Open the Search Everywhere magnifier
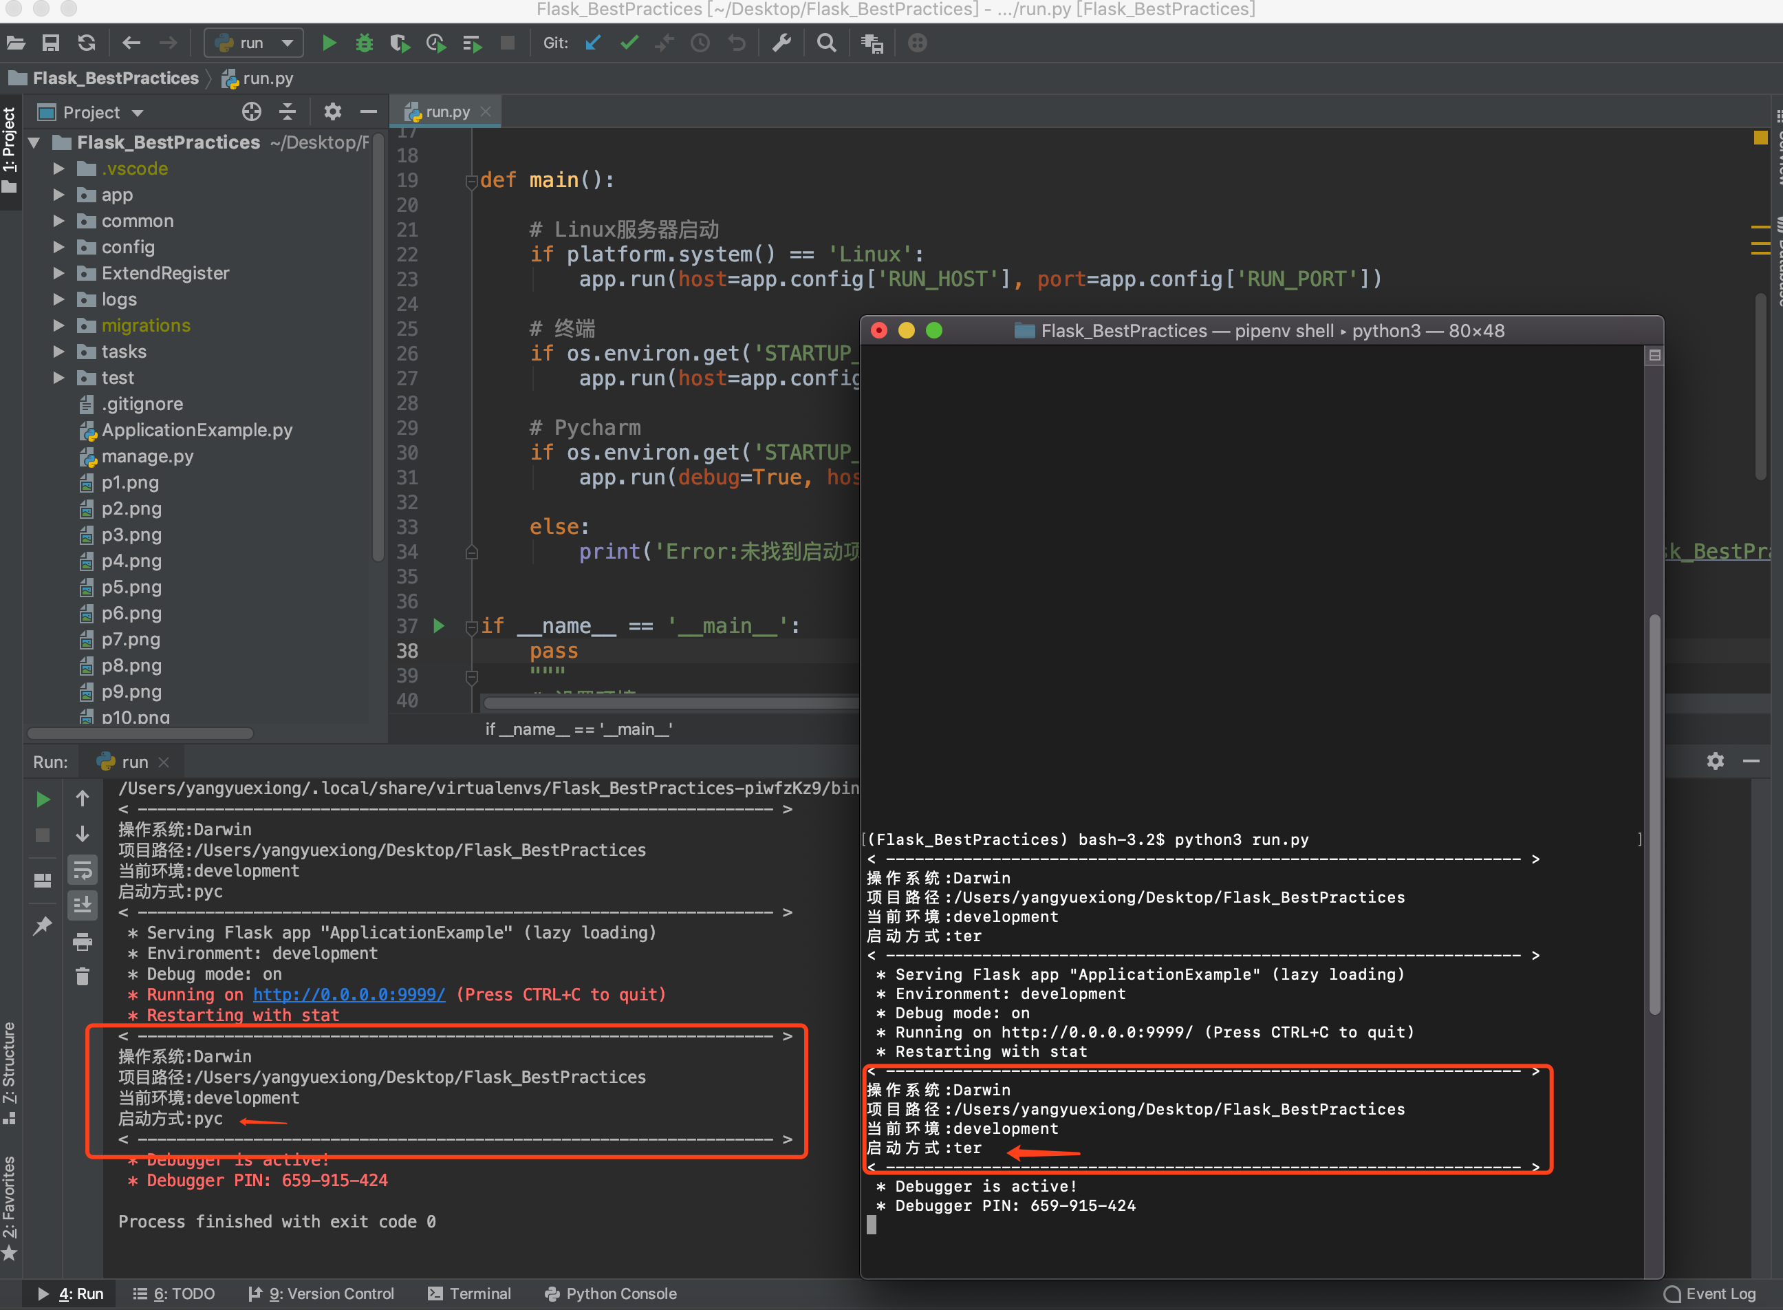Screen dimensions: 1783x1310 click(826, 43)
